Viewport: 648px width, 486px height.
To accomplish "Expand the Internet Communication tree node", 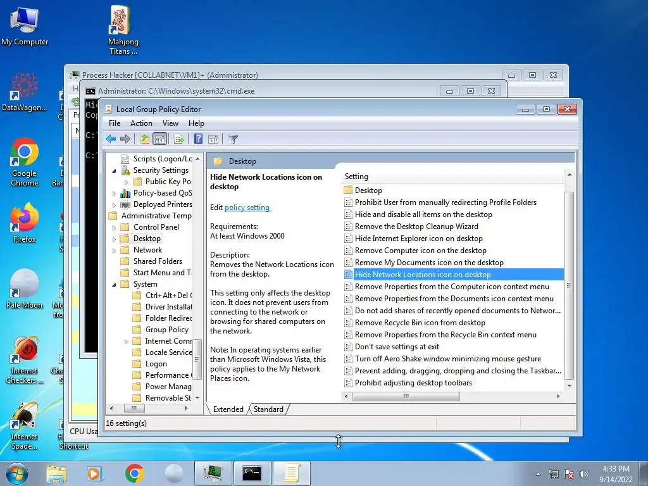I will 127,341.
